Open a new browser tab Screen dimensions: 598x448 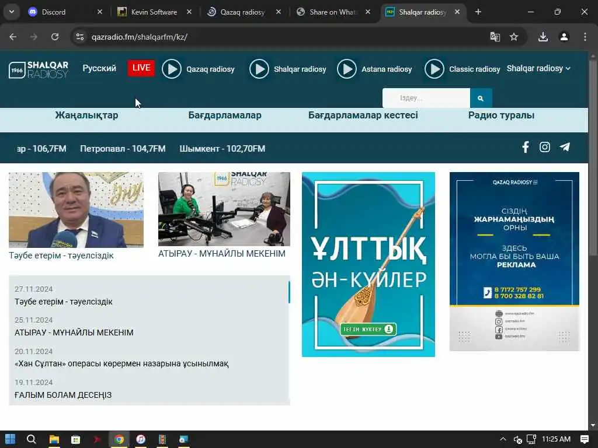coord(478,12)
